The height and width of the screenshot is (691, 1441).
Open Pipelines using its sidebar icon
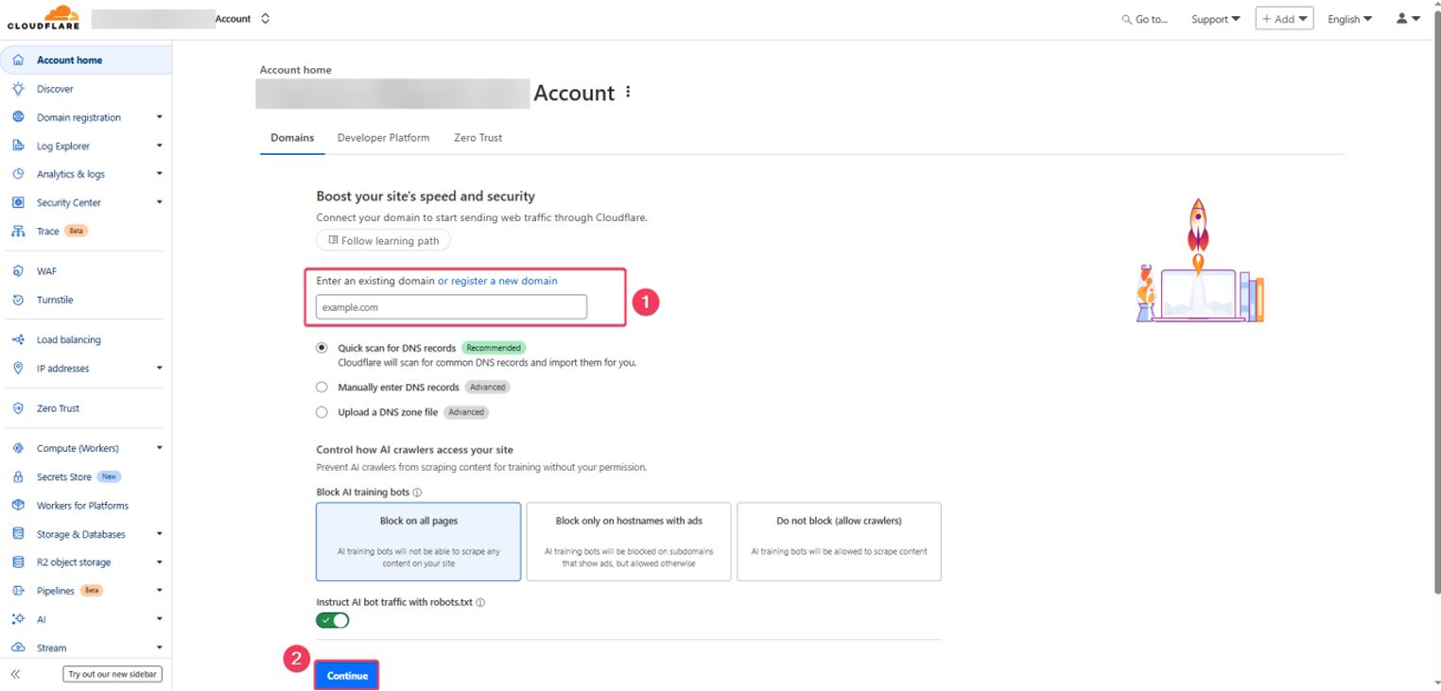click(18, 591)
